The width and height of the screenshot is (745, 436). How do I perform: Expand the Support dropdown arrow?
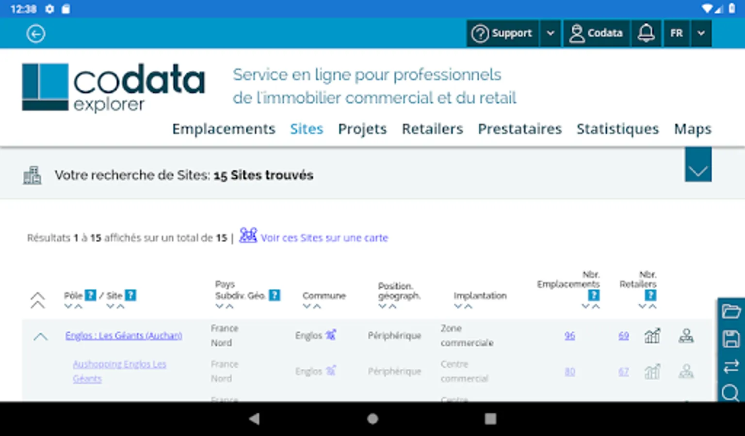tap(551, 33)
